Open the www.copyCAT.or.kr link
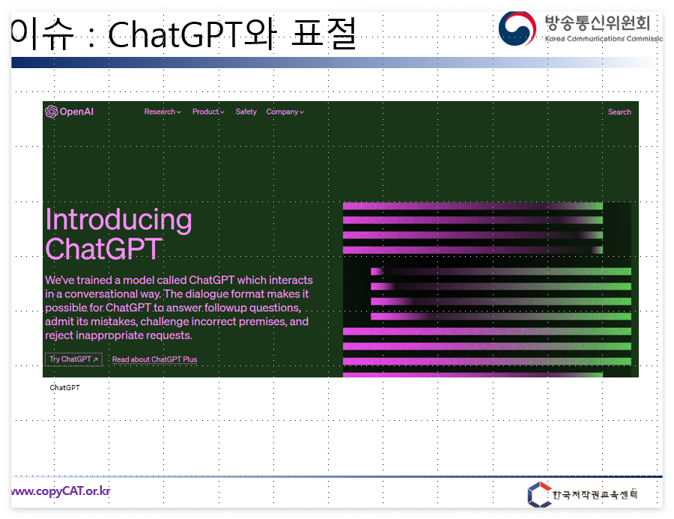 (61, 491)
